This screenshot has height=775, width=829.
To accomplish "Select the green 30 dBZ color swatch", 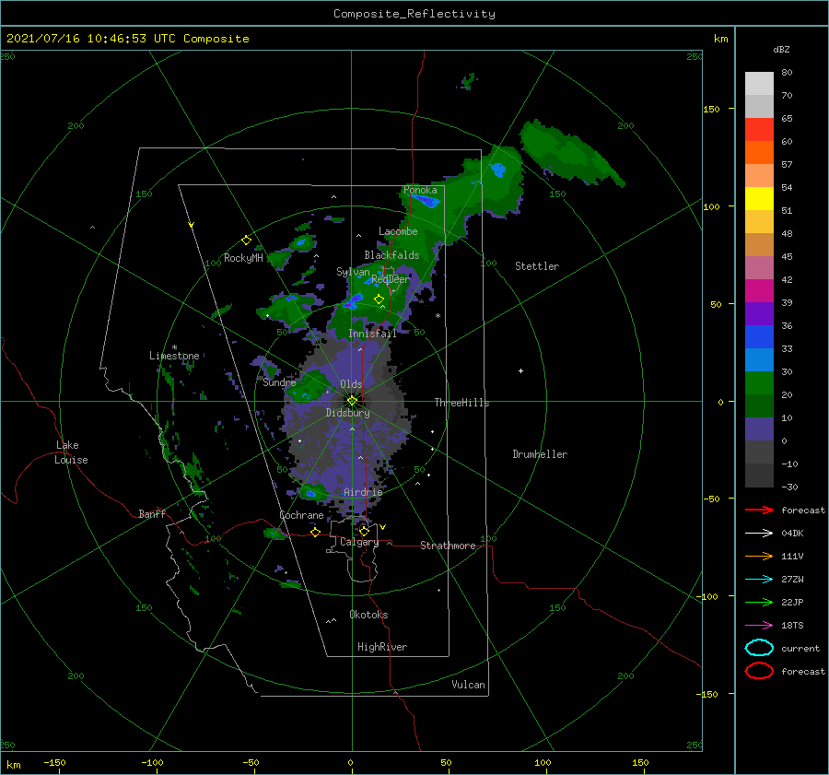I will 759,382.
